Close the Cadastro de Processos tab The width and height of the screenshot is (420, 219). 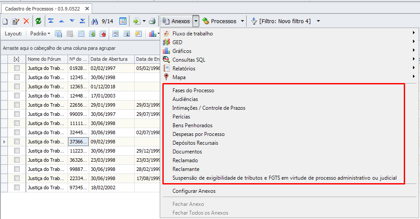click(x=87, y=9)
